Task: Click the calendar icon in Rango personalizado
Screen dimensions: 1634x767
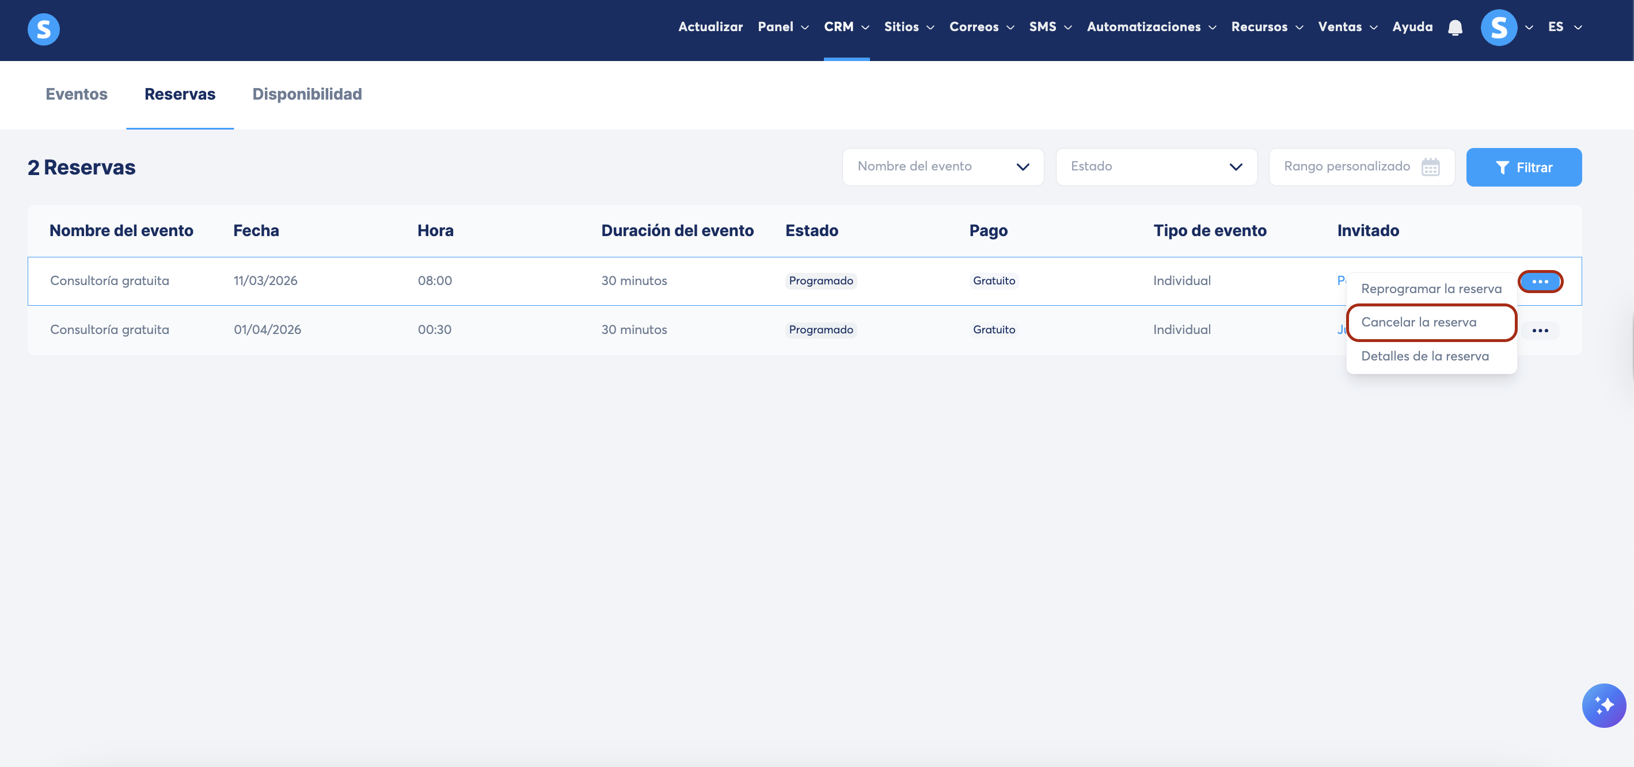Action: tap(1430, 167)
